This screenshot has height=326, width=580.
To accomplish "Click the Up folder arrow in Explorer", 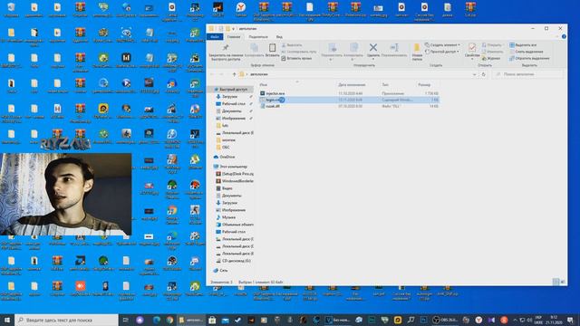I will 234,74.
